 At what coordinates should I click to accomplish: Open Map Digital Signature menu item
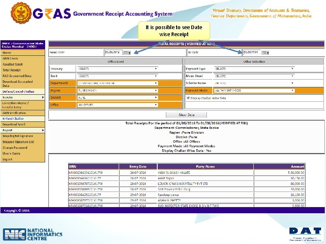click(23, 136)
